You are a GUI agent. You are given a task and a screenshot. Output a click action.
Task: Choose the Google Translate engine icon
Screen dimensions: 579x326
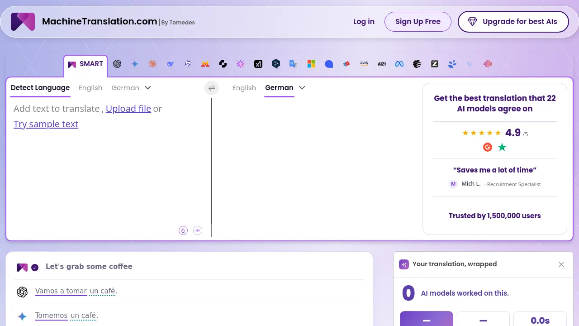294,64
